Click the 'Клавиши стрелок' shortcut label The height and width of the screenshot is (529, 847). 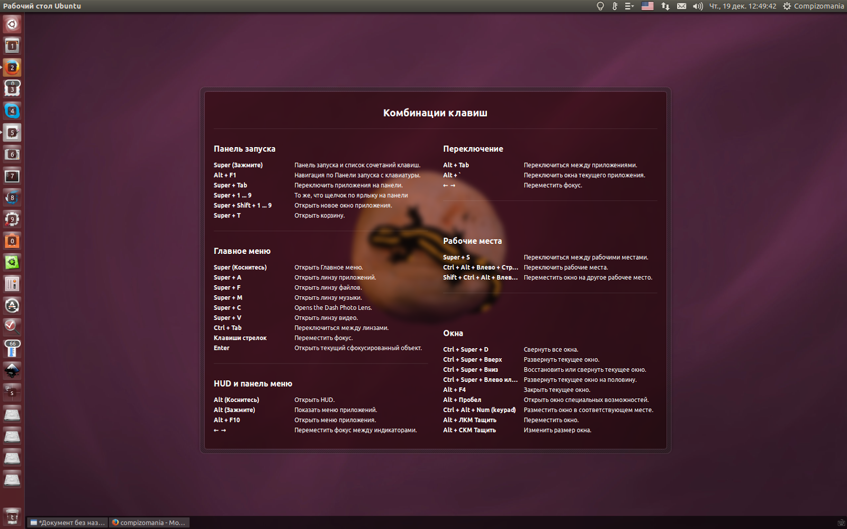click(x=240, y=338)
